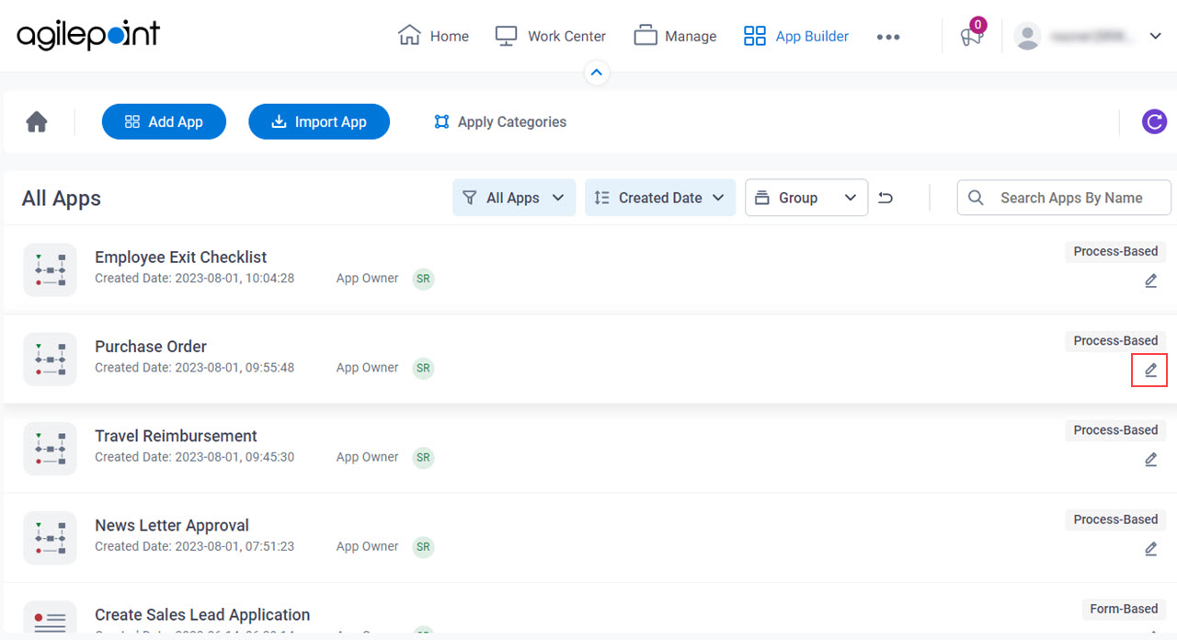Click the AgilePoint logo
This screenshot has width=1177, height=640.
tap(88, 35)
